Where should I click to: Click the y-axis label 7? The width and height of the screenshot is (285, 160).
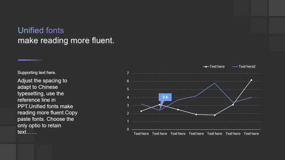[x=128, y=73]
